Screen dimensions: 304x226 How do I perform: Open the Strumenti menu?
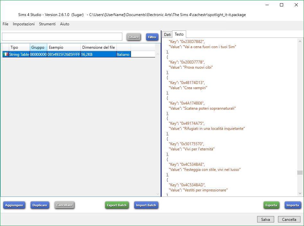(x=47, y=24)
